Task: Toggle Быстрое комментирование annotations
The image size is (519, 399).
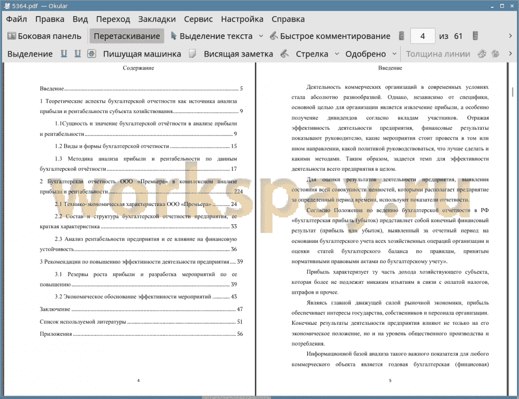Action: point(330,36)
